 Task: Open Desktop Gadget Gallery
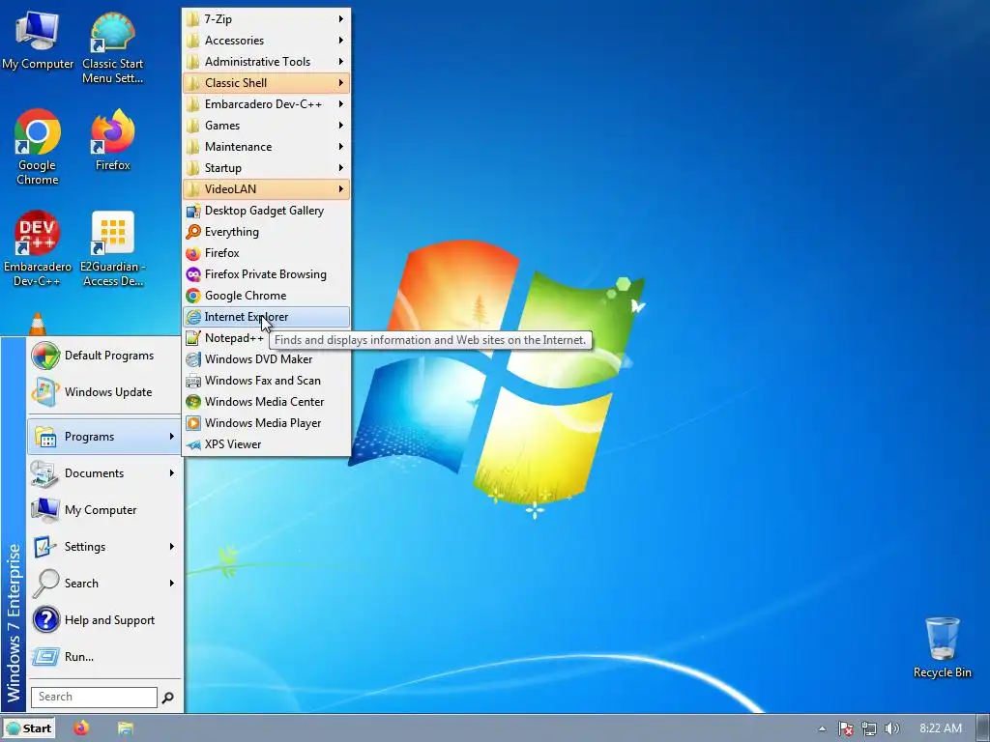[266, 210]
